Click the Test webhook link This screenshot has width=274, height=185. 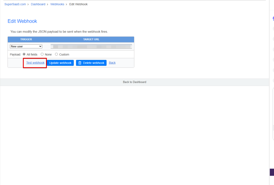point(35,63)
